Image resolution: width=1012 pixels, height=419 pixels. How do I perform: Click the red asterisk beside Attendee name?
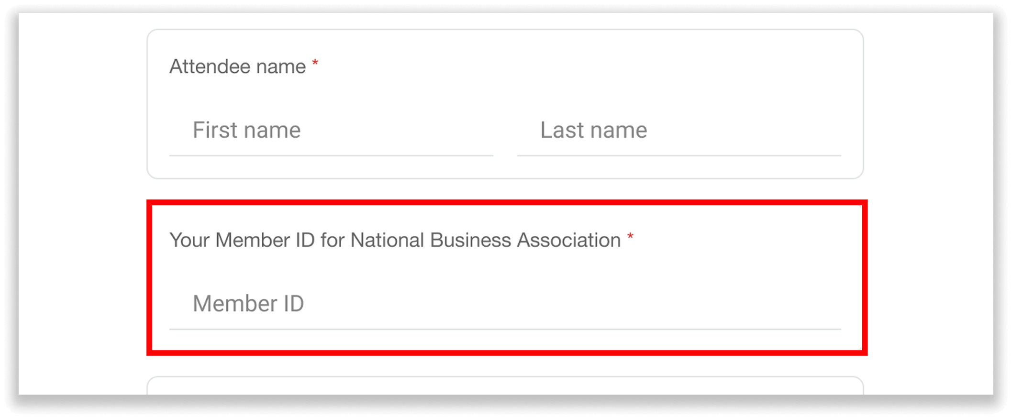click(315, 64)
